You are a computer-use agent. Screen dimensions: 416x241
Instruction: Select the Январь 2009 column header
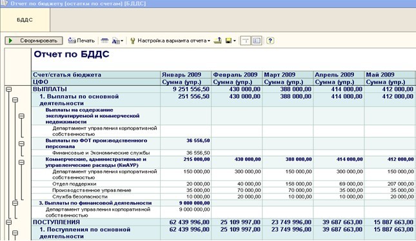click(186, 75)
